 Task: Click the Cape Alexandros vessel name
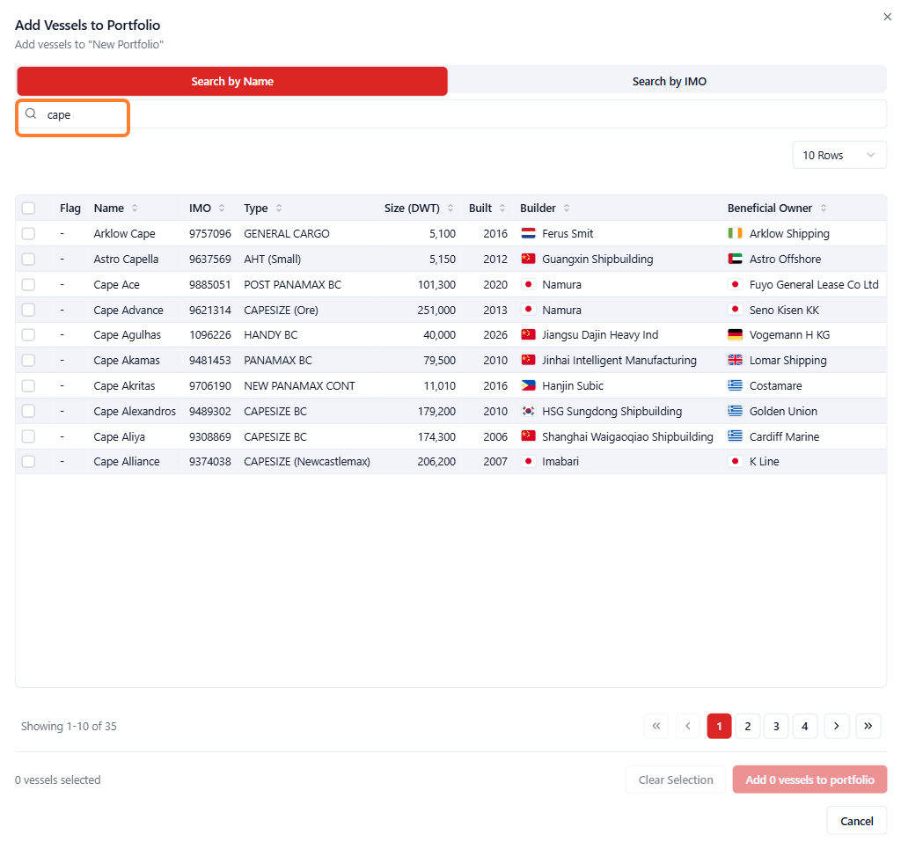[x=135, y=411]
